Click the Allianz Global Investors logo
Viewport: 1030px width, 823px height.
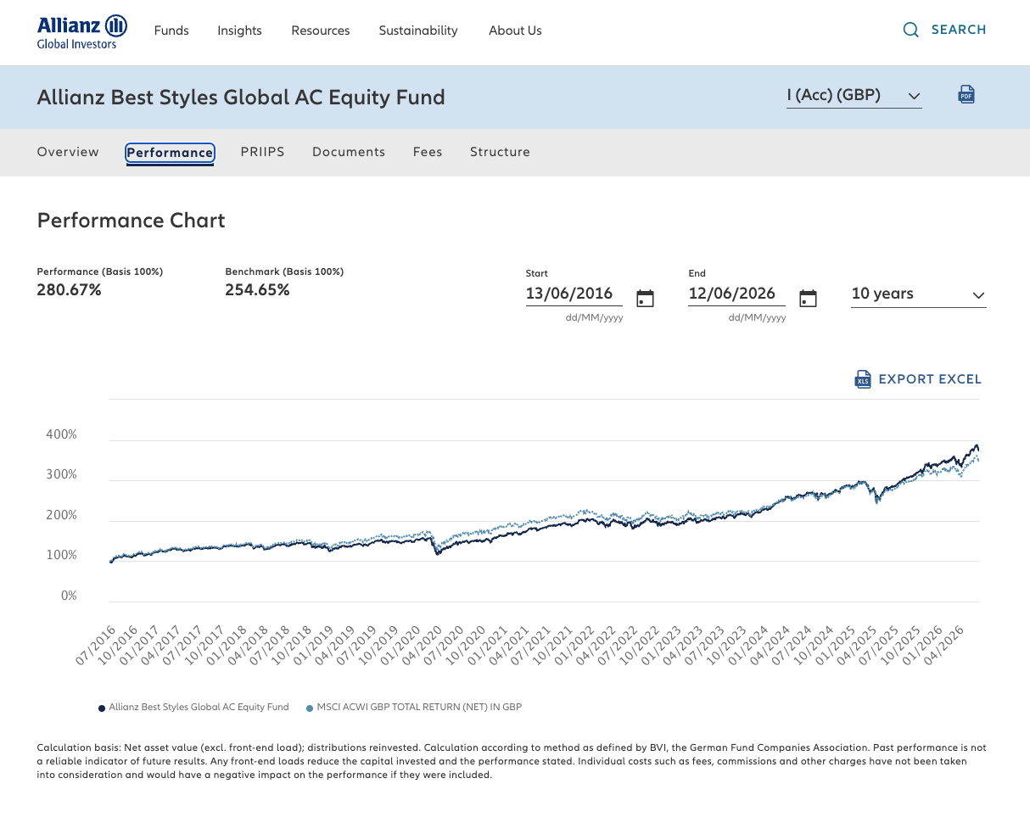tap(82, 31)
